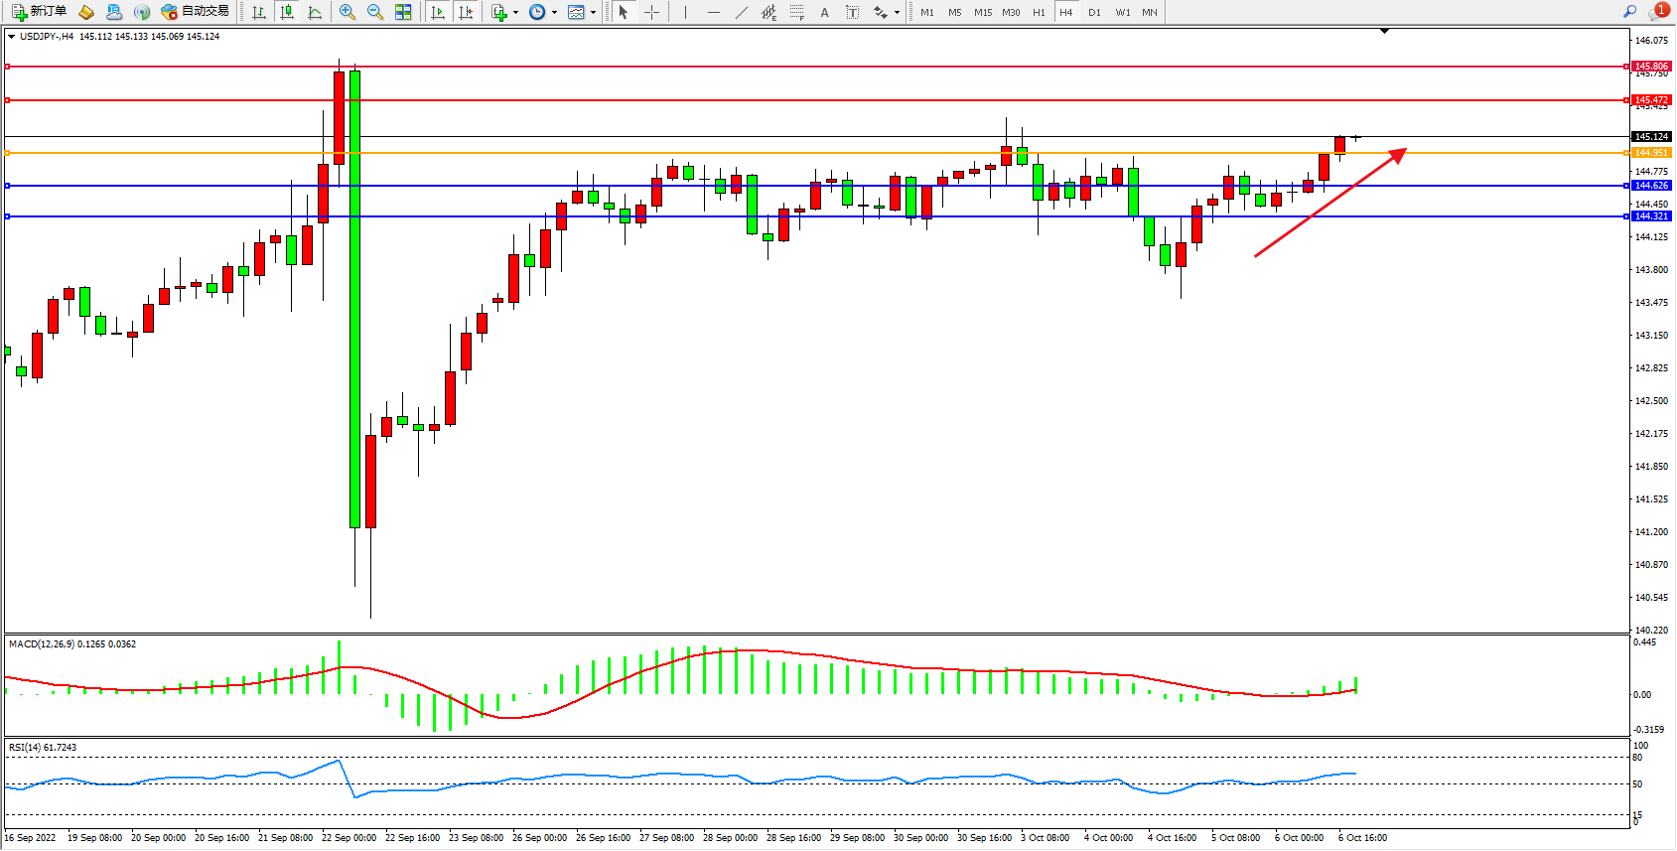Screen dimensions: 1677x851
Task: Select the crosshair tool
Action: click(x=651, y=12)
